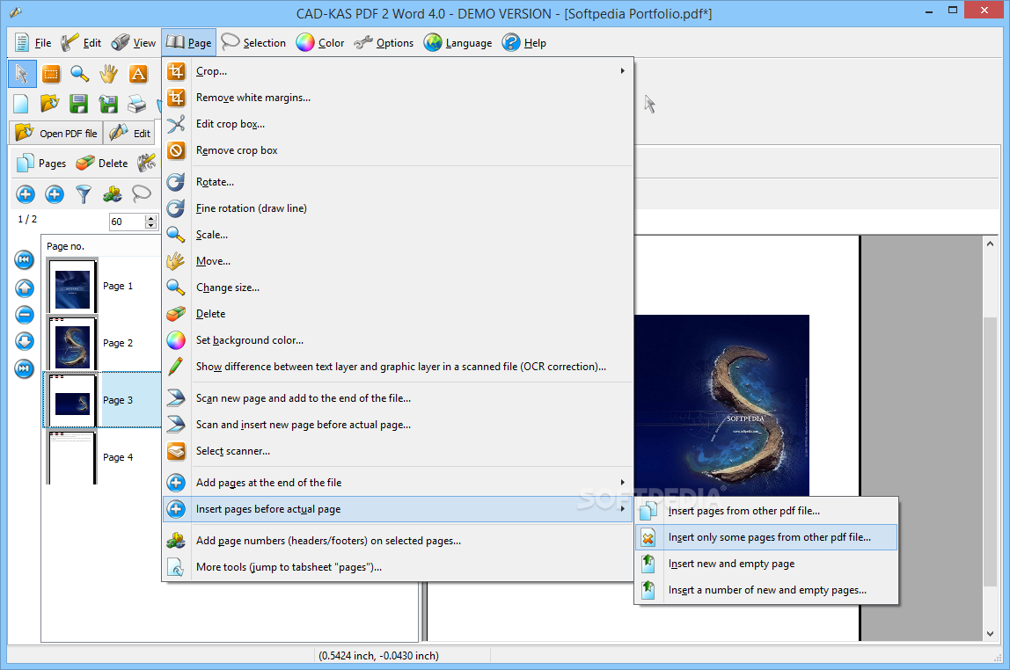Viewport: 1010px width, 670px height.
Task: Select Delete in the Page menu
Action: click(x=398, y=314)
